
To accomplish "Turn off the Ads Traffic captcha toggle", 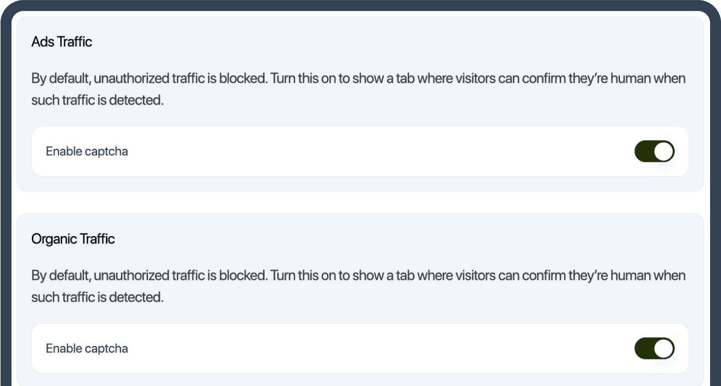I will tap(654, 151).
